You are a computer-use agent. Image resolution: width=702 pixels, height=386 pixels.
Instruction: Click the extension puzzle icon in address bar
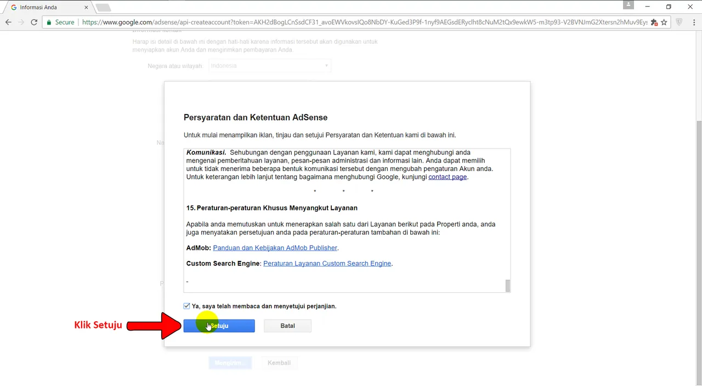click(x=654, y=22)
